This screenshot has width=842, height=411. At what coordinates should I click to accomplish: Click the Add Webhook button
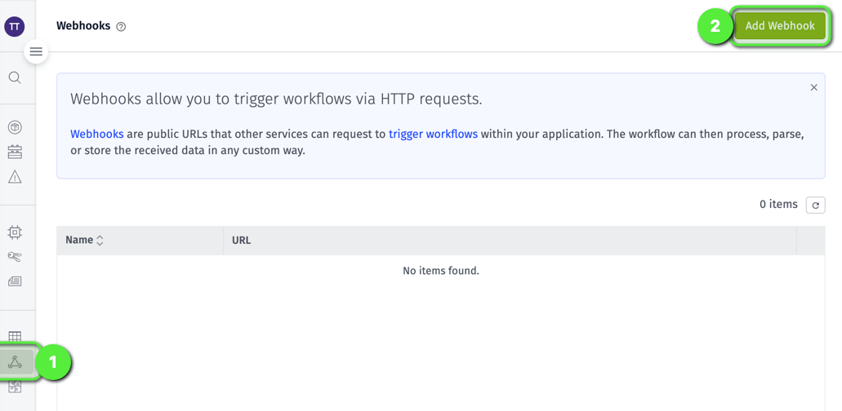[779, 26]
